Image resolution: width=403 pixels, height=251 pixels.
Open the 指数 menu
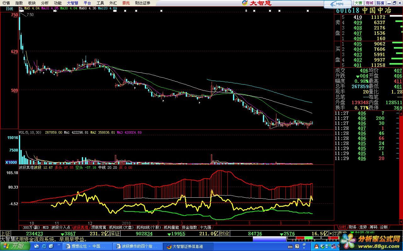coord(19,3)
